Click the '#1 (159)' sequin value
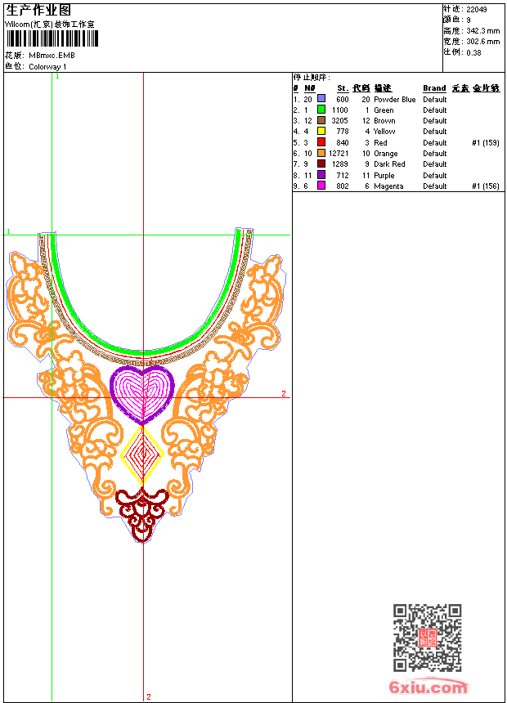 pos(486,142)
